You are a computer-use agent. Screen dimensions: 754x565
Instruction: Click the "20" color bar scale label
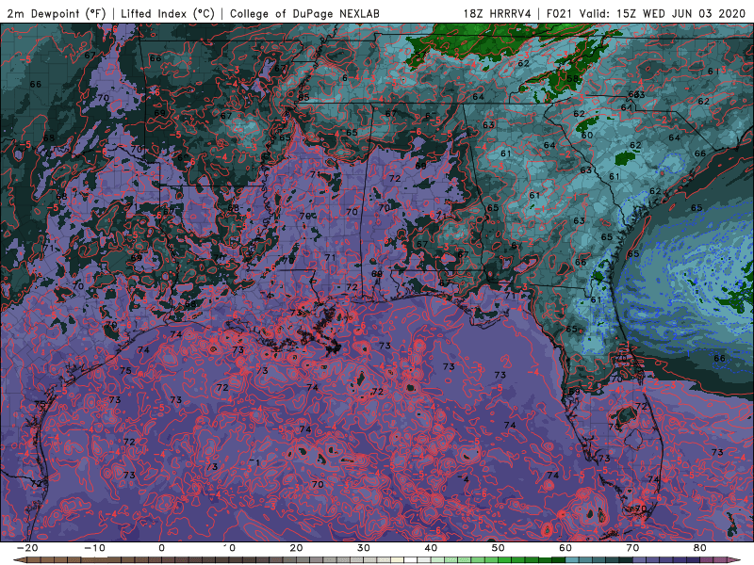click(296, 548)
